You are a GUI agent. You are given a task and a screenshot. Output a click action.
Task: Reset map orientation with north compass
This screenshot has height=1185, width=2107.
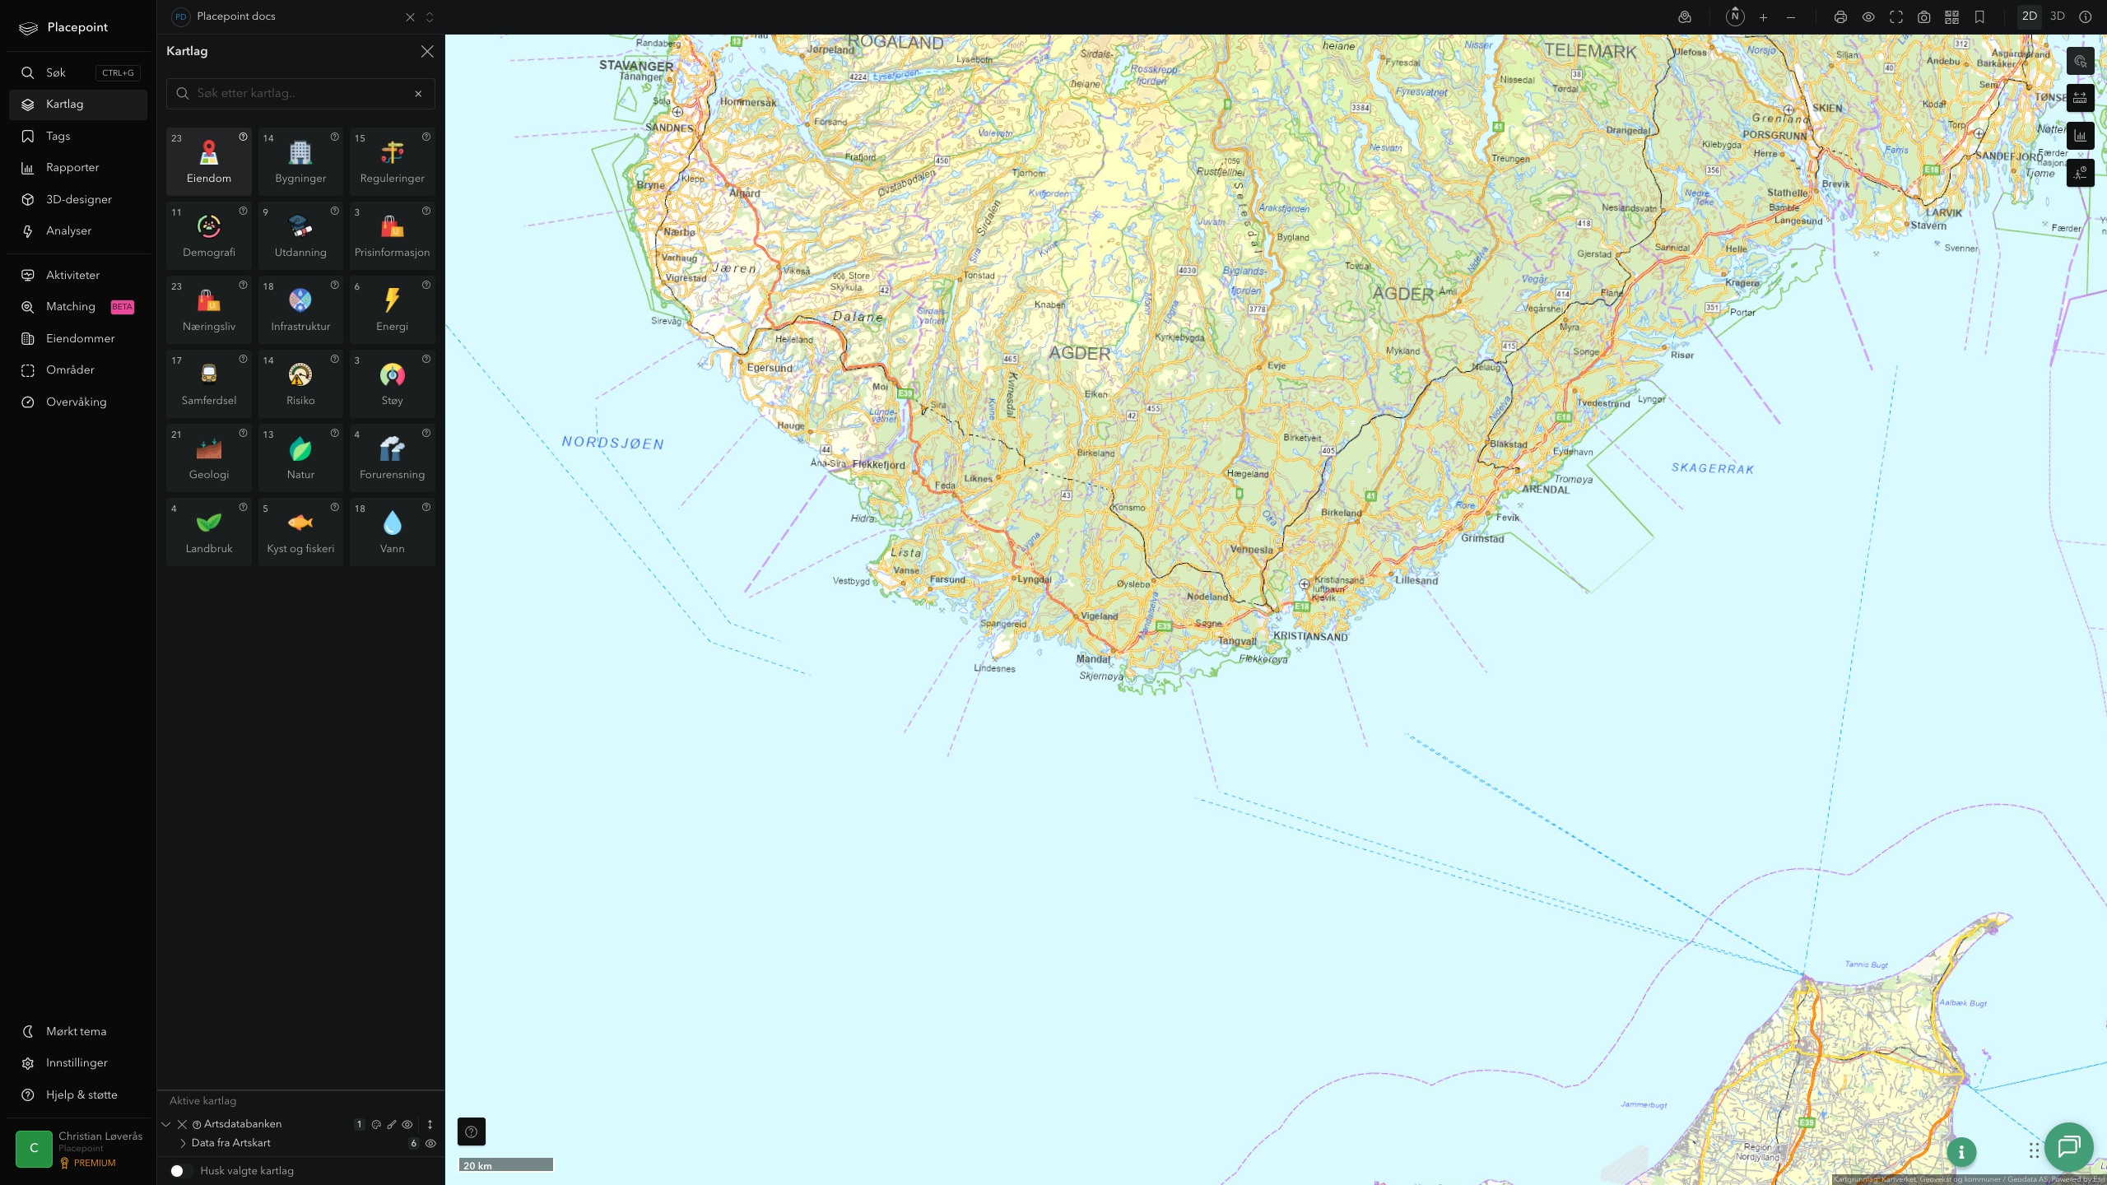[x=1735, y=16]
